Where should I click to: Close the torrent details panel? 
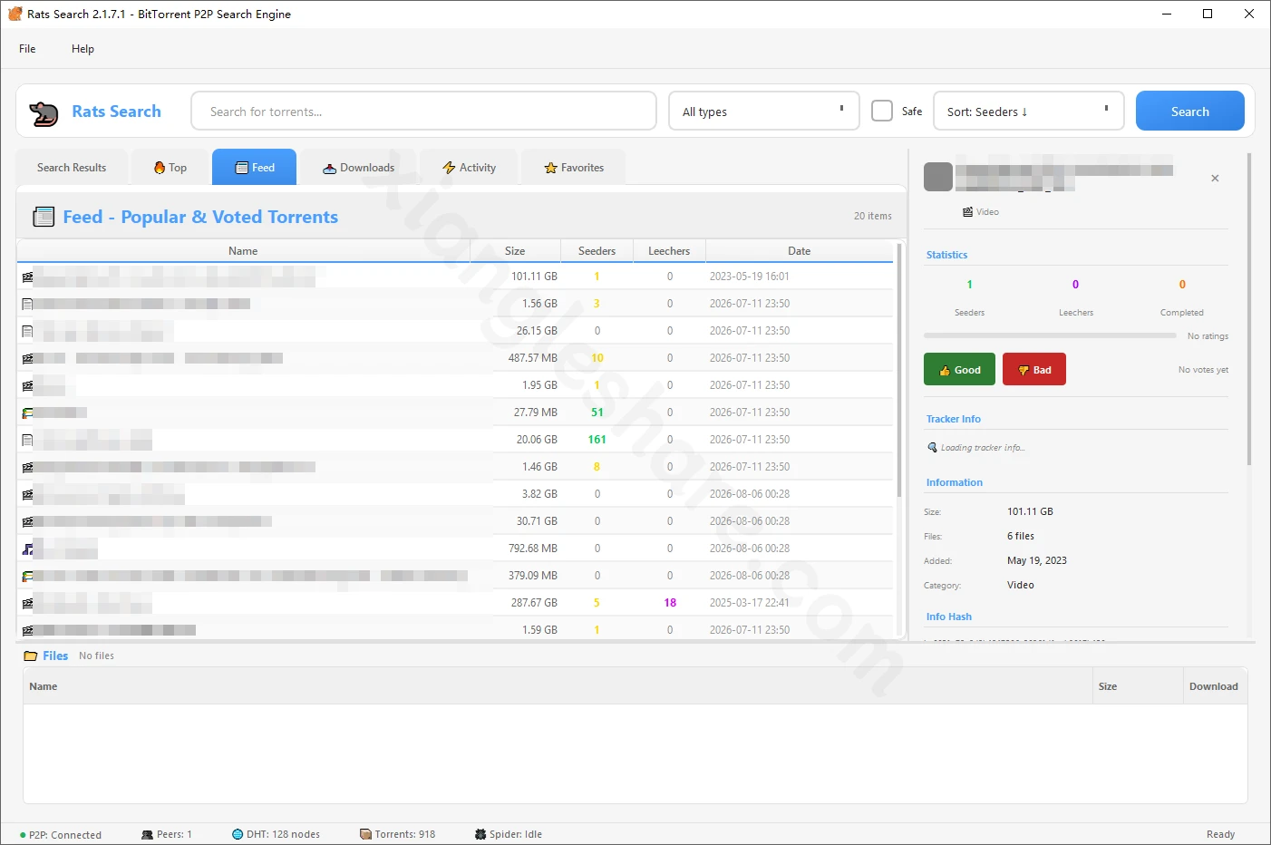(1215, 179)
